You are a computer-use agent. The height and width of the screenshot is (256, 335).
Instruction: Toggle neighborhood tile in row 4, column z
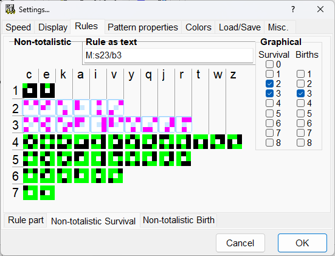[235, 142]
